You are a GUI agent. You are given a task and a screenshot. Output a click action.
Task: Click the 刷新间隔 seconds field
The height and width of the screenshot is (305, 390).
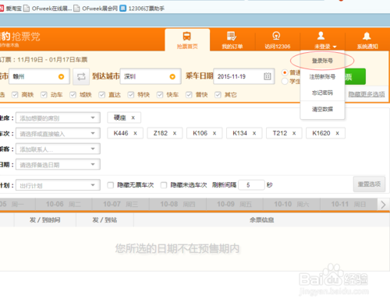point(251,185)
